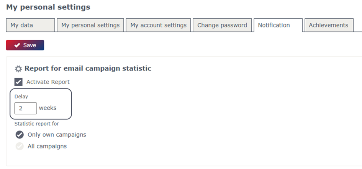The width and height of the screenshot is (362, 169).
Task: Click the weeks unit label
Action: (x=48, y=108)
